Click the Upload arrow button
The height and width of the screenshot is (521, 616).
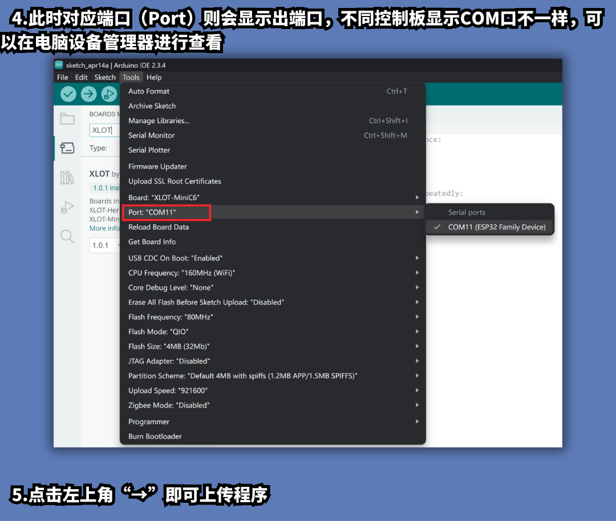point(89,94)
